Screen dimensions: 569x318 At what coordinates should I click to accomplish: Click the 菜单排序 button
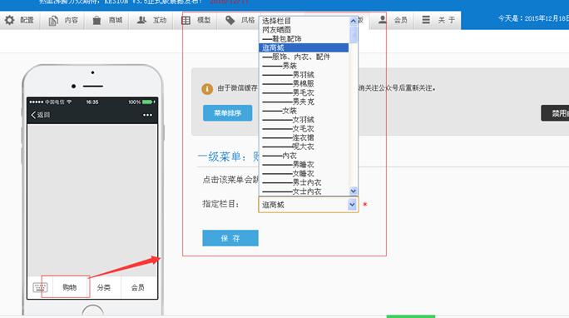click(228, 113)
